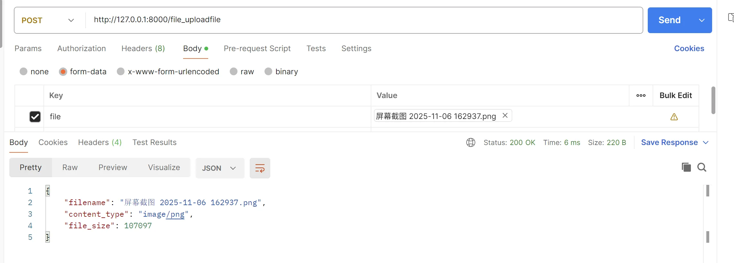
Task: Click the word wrap icon in response toolbar
Action: click(260, 168)
